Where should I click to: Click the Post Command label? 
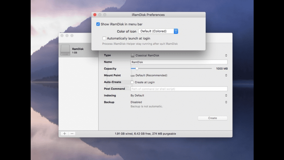[x=114, y=89]
